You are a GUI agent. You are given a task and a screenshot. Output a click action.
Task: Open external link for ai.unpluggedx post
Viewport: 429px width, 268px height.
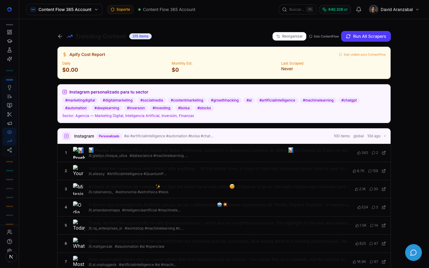point(384,262)
